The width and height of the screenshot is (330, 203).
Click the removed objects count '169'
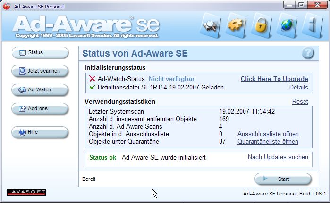pos(224,119)
